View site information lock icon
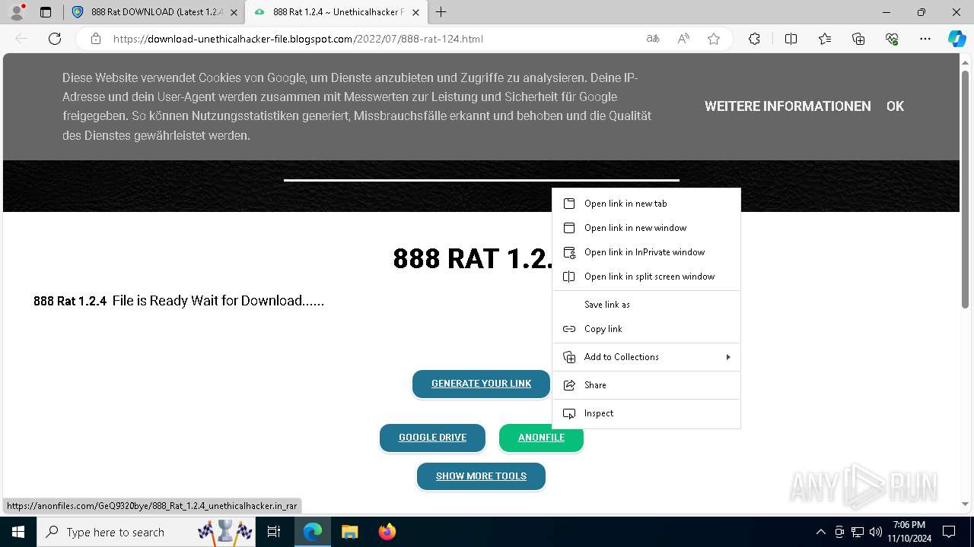974x547 pixels. click(x=96, y=39)
